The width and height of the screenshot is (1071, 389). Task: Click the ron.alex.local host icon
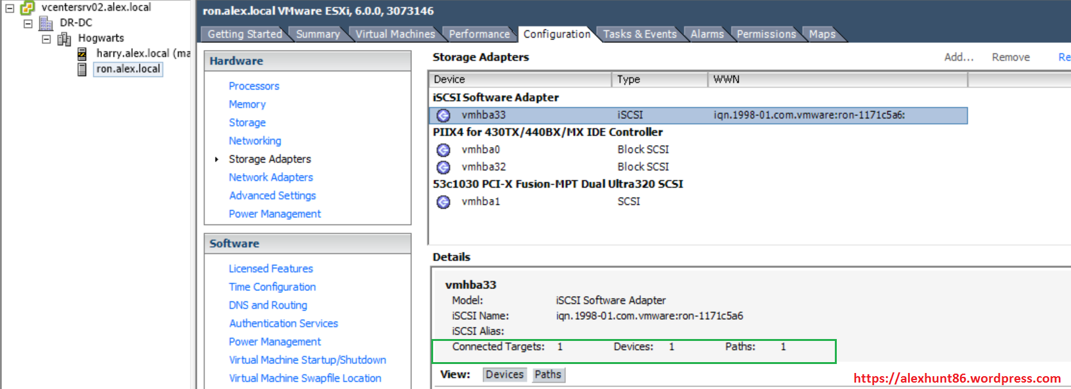tap(81, 69)
